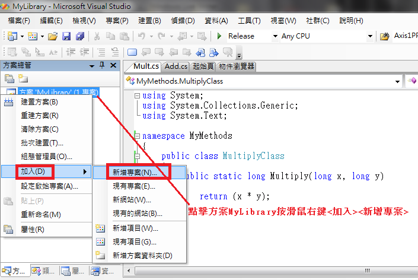The height and width of the screenshot is (280, 418).
Task: Choose 組態管理員(O)... from context menu
Action: (x=47, y=157)
